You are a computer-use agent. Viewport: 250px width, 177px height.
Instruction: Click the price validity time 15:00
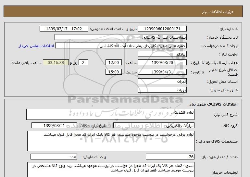[114, 72]
